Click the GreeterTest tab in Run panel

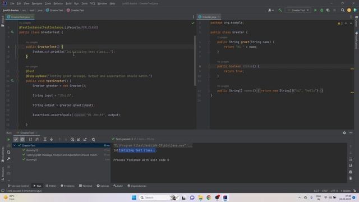[27, 133]
